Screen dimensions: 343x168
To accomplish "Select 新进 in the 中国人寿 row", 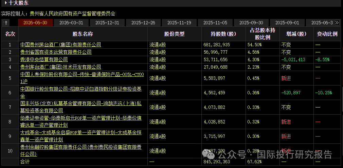I will (x=286, y=78).
